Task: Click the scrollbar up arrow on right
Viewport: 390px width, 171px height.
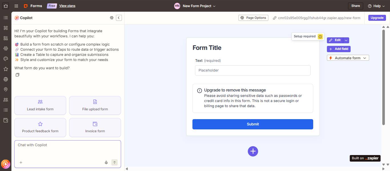Action: tap(383, 27)
